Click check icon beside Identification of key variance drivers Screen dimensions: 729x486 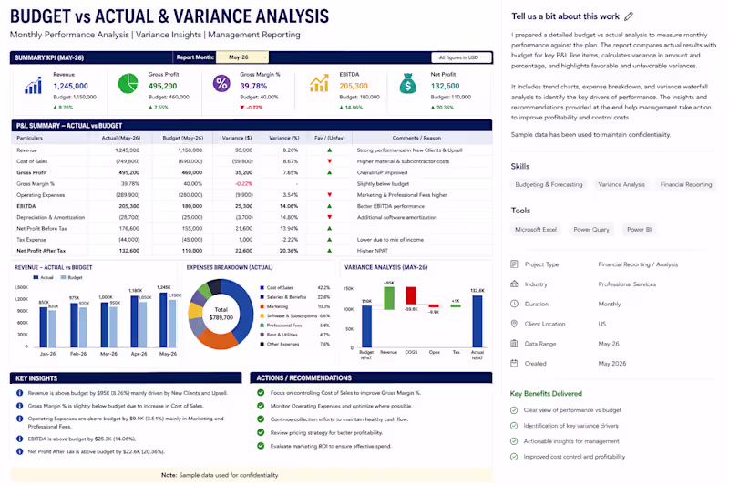coord(514,426)
